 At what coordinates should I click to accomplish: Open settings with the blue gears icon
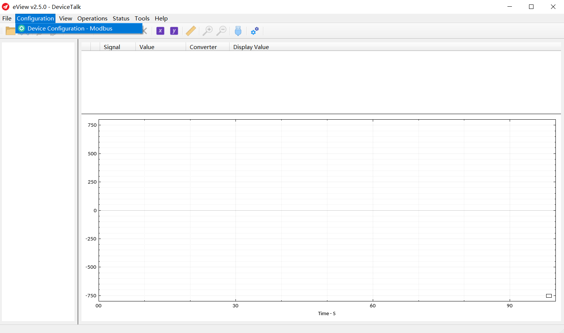click(255, 31)
